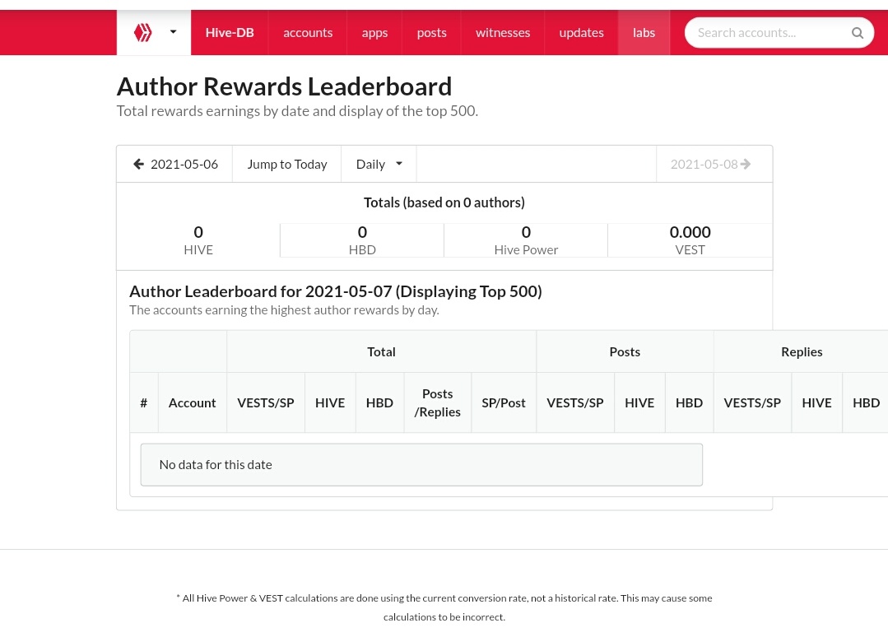This screenshot has width=888, height=637.
Task: Open the dropdown caret beside the Hive logo
Action: (174, 32)
